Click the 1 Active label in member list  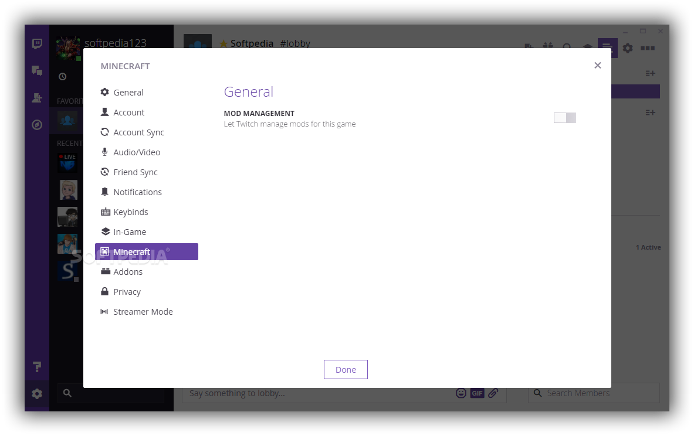(648, 247)
